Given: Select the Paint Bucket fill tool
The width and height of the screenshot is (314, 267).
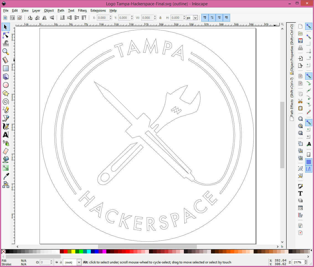Looking at the screenshot, I should pos(6,160).
